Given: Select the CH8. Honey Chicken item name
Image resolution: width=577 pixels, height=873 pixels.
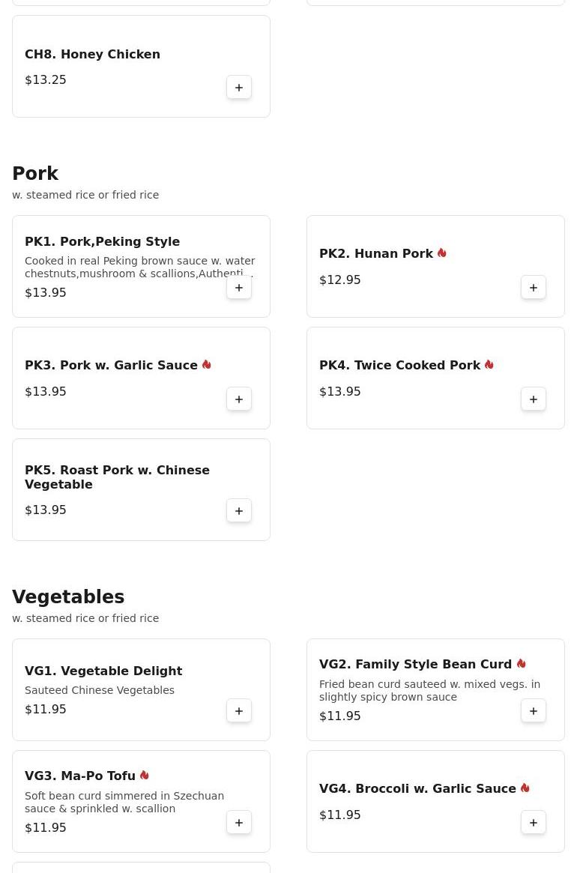Looking at the screenshot, I should point(92,55).
